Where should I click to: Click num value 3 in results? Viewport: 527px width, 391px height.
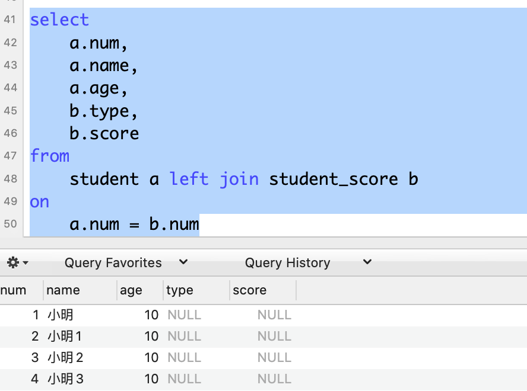tap(35, 357)
